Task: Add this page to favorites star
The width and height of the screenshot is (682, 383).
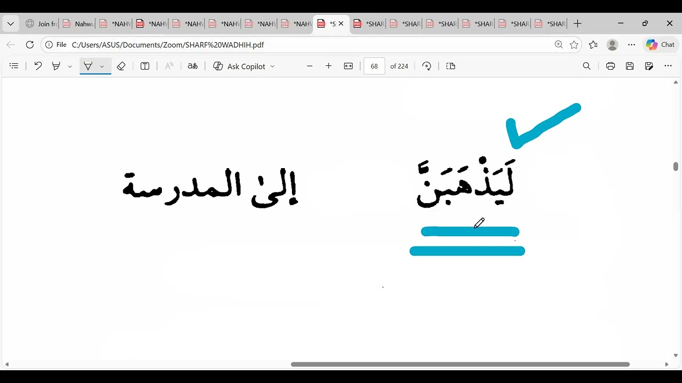Action: coord(574,45)
